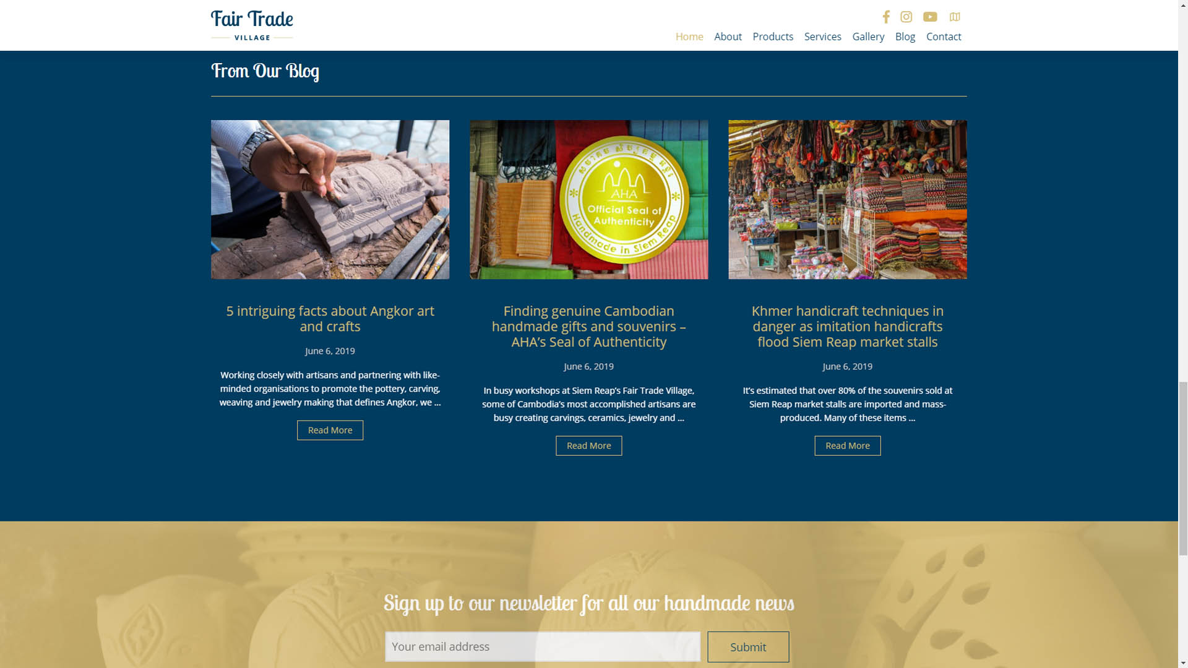The height and width of the screenshot is (668, 1188).
Task: Open the map icon in header
Action: tap(955, 17)
